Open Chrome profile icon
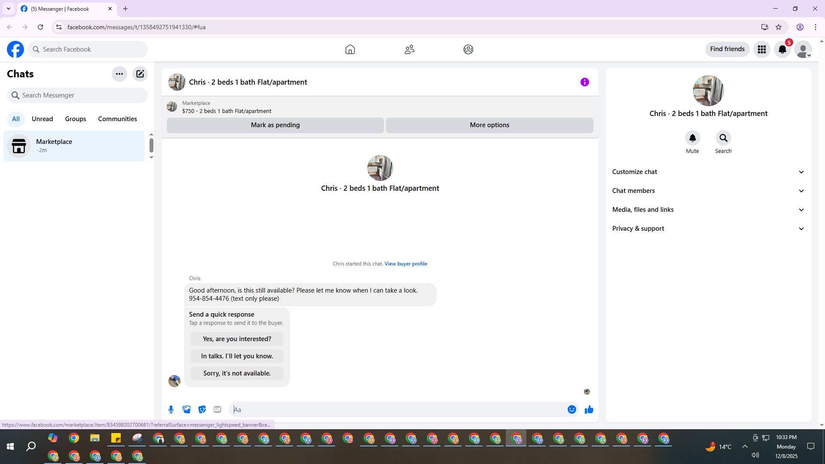Viewport: 825px width, 464px height. 800,27
